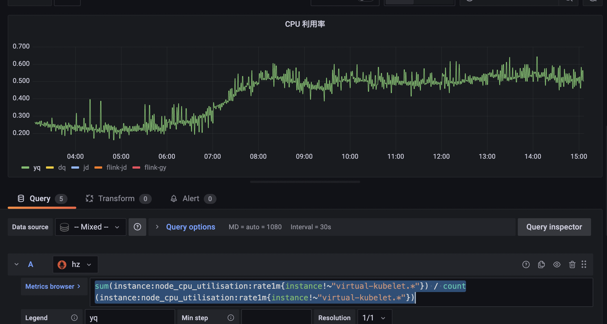Click the Min step input field
The height and width of the screenshot is (324, 607).
(276, 318)
